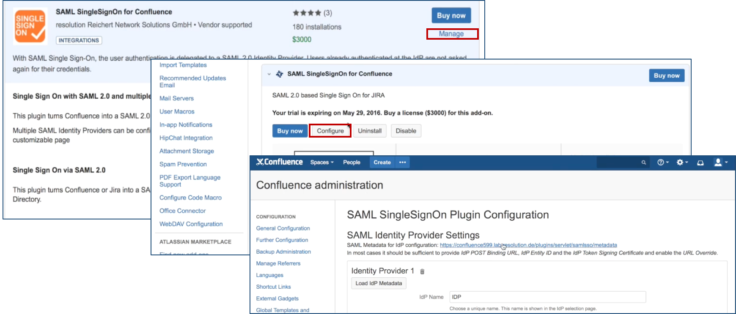Open the user profile avatar menu
The height and width of the screenshot is (314, 736).
pos(721,162)
